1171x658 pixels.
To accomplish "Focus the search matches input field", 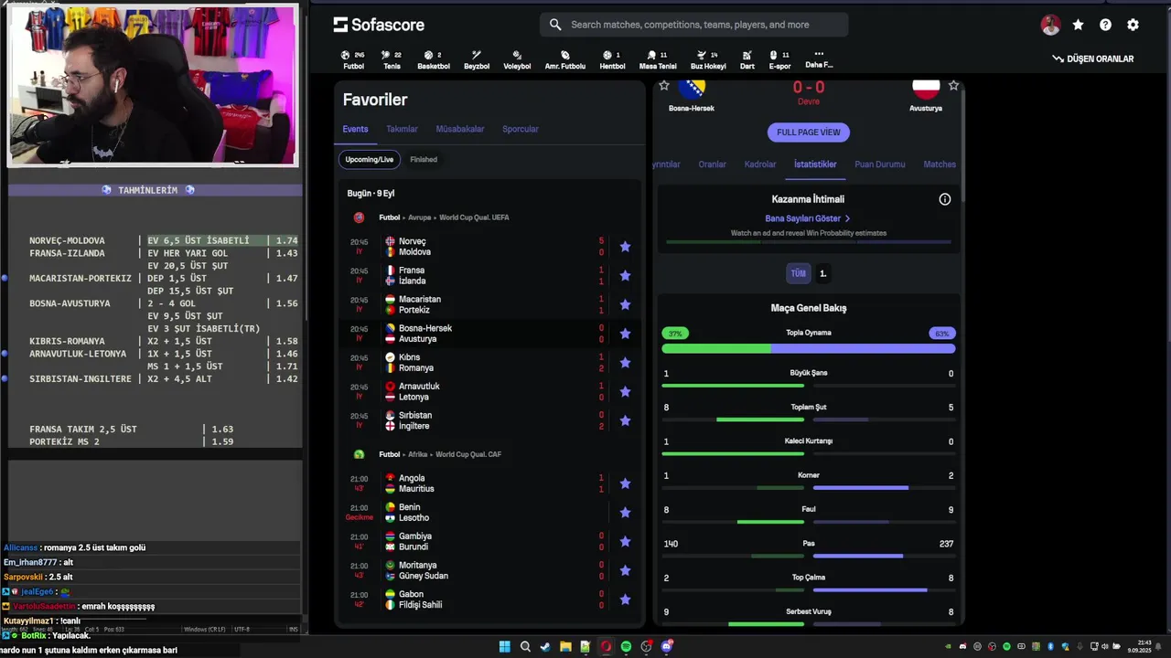I will click(694, 25).
